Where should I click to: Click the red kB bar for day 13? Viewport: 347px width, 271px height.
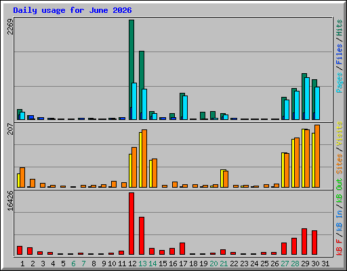pos(142,236)
